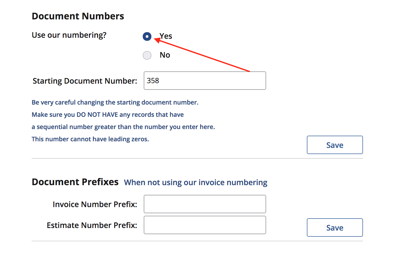The width and height of the screenshot is (418, 253).
Task: Click the Document Numbers heading
Action: tap(78, 16)
